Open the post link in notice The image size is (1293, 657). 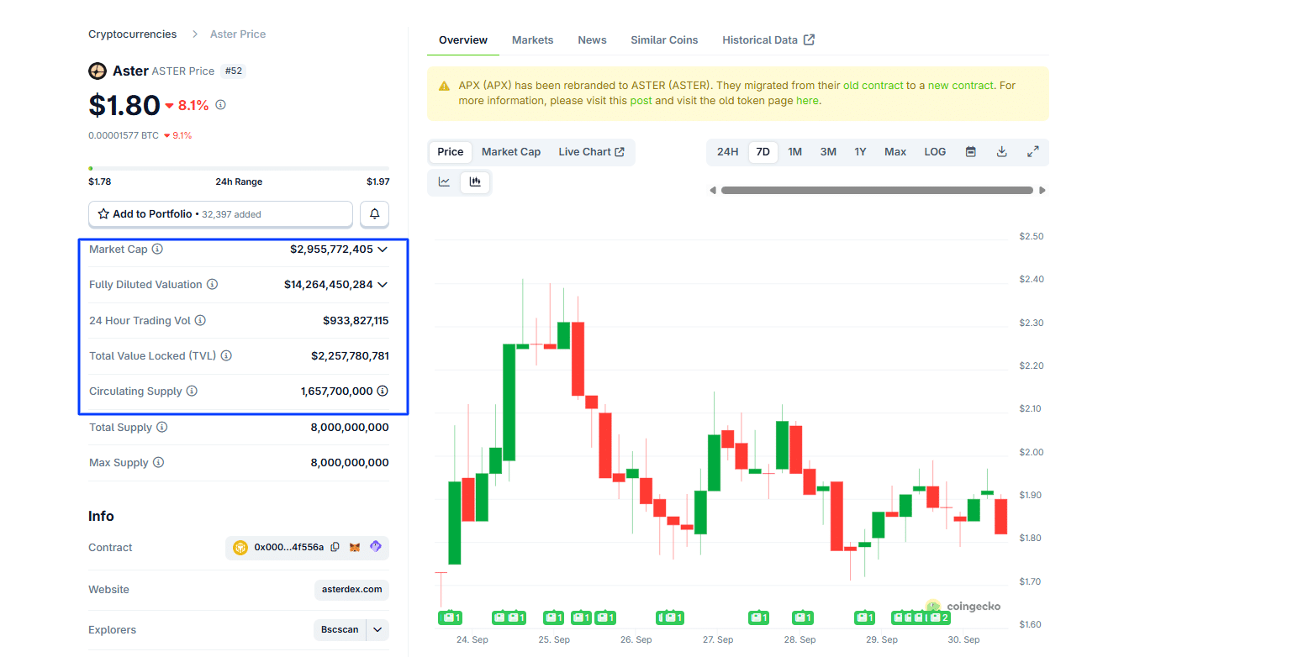[641, 101]
